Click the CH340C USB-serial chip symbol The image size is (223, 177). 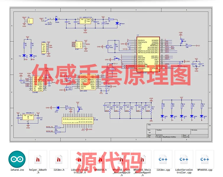coord(38,84)
